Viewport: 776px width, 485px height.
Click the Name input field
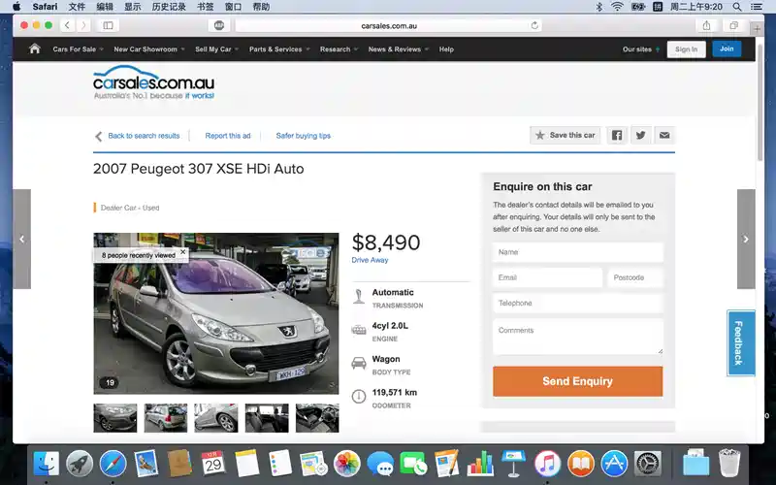coord(577,252)
